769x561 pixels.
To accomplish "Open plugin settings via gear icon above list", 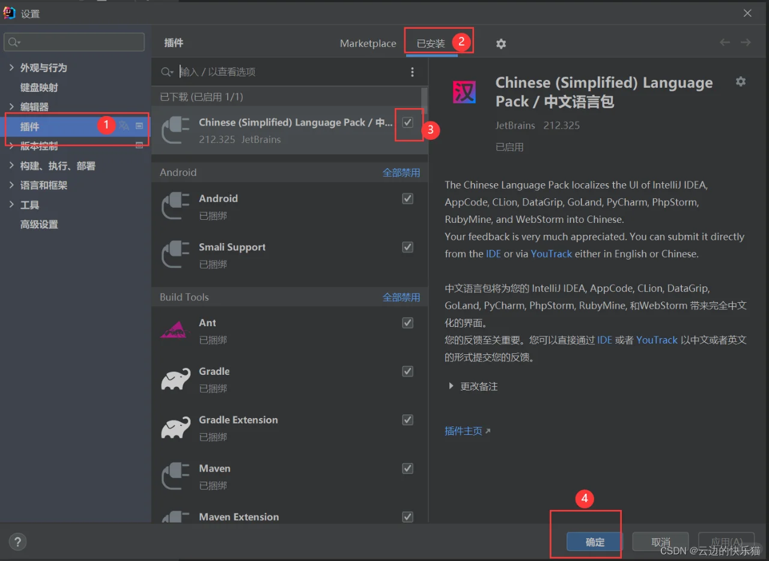I will pos(500,43).
